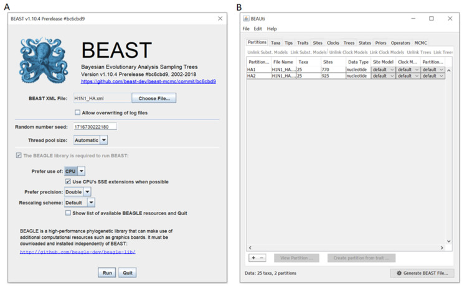The width and height of the screenshot is (462, 286).
Task: Open the Help menu in BEAUti
Action: (x=271, y=29)
